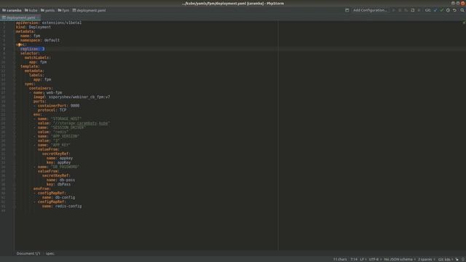The width and height of the screenshot is (466, 262).
Task: Click the 'APP_KEY' env name
Action: [x=60, y=145]
